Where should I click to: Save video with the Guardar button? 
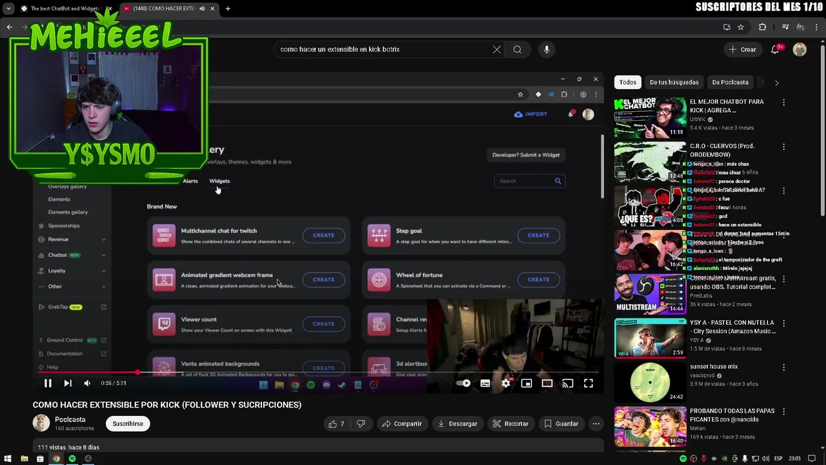pyautogui.click(x=561, y=424)
